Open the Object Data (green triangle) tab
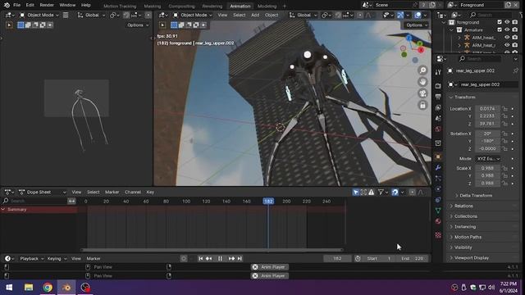 (x=438, y=211)
